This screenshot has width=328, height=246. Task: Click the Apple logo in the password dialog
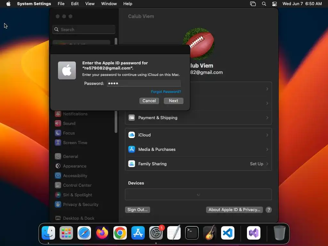(x=67, y=70)
